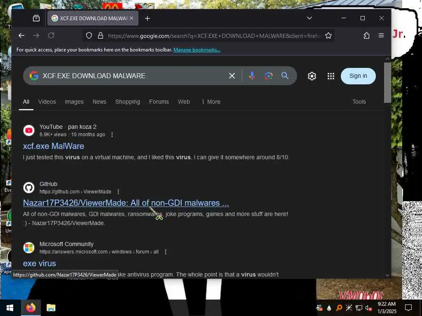Click YouTube favicon on first result
422x316 pixels.
pyautogui.click(x=29, y=130)
